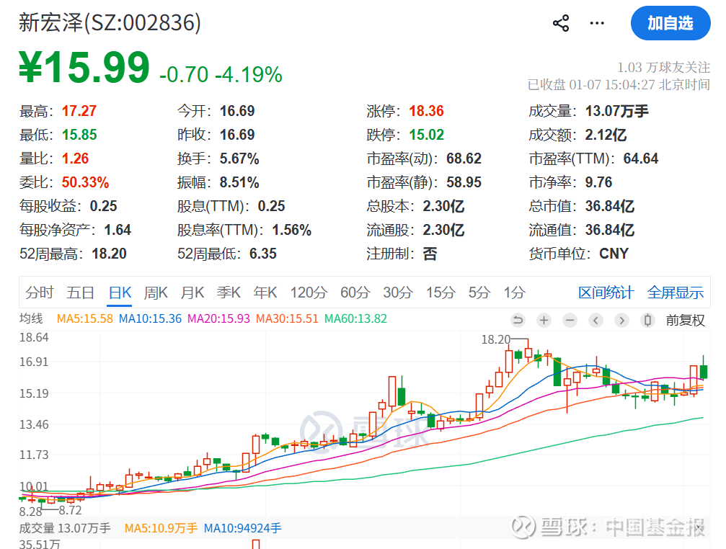
Task: Click the 均线 label
Action: [x=31, y=318]
